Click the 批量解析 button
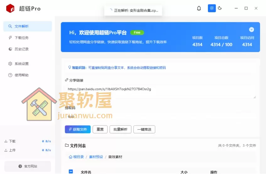This screenshot has width=266, height=174. [x=121, y=129]
